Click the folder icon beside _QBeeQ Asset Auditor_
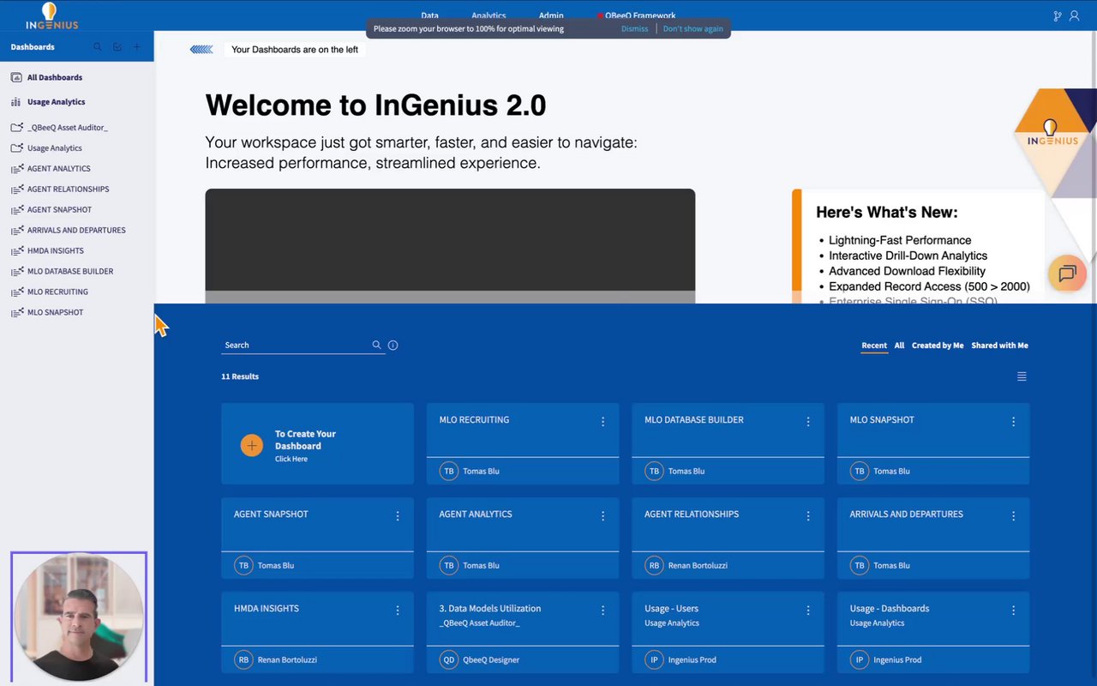Viewport: 1097px width, 686px height. (x=16, y=127)
